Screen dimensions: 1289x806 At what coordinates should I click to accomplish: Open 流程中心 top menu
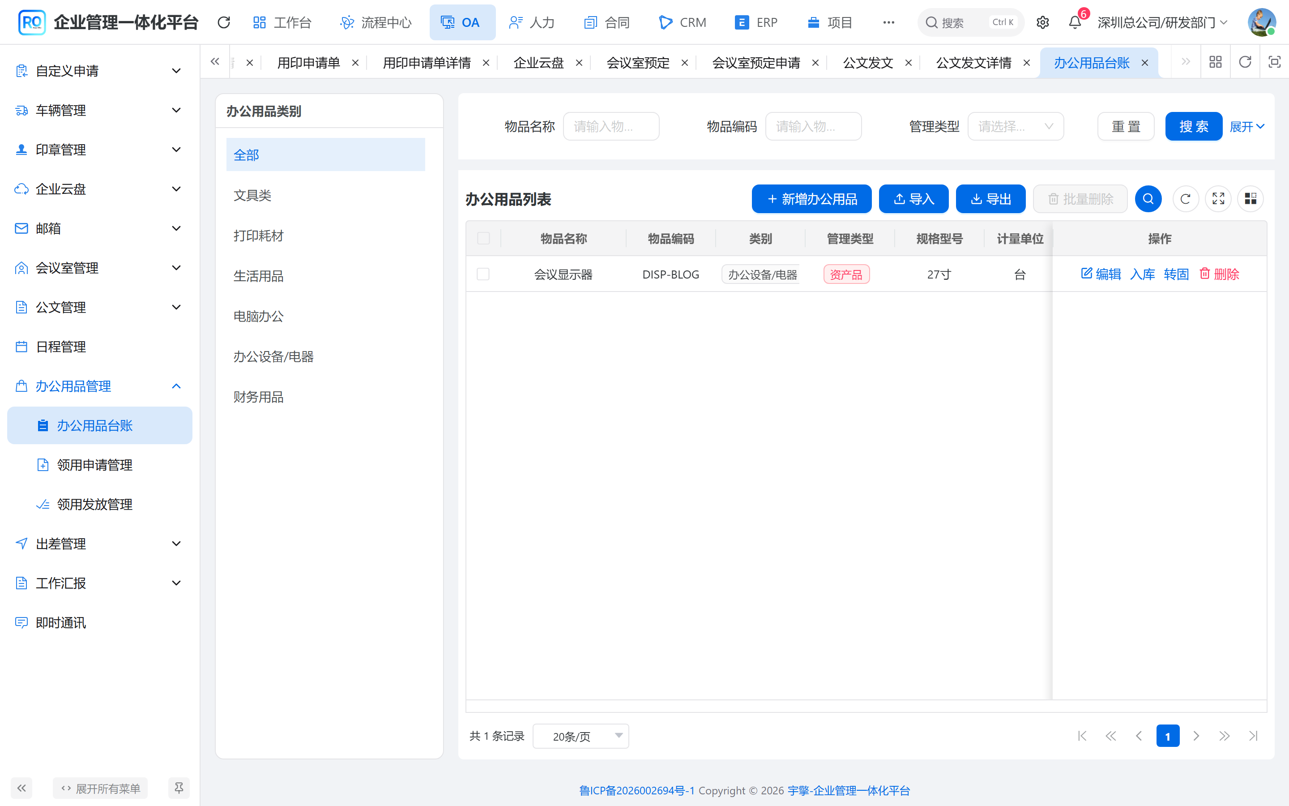pyautogui.click(x=376, y=22)
